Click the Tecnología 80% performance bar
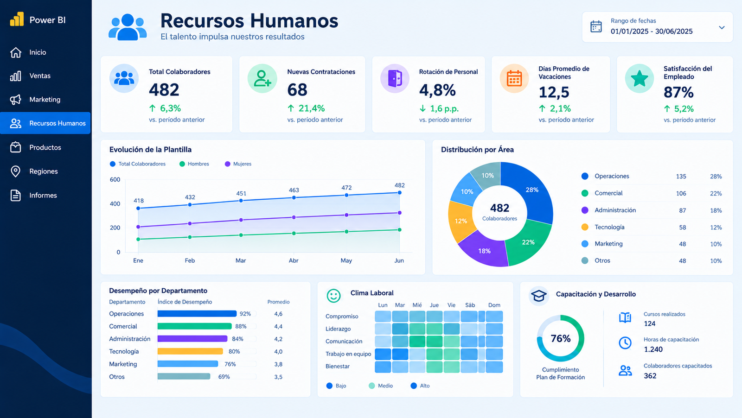 click(190, 351)
